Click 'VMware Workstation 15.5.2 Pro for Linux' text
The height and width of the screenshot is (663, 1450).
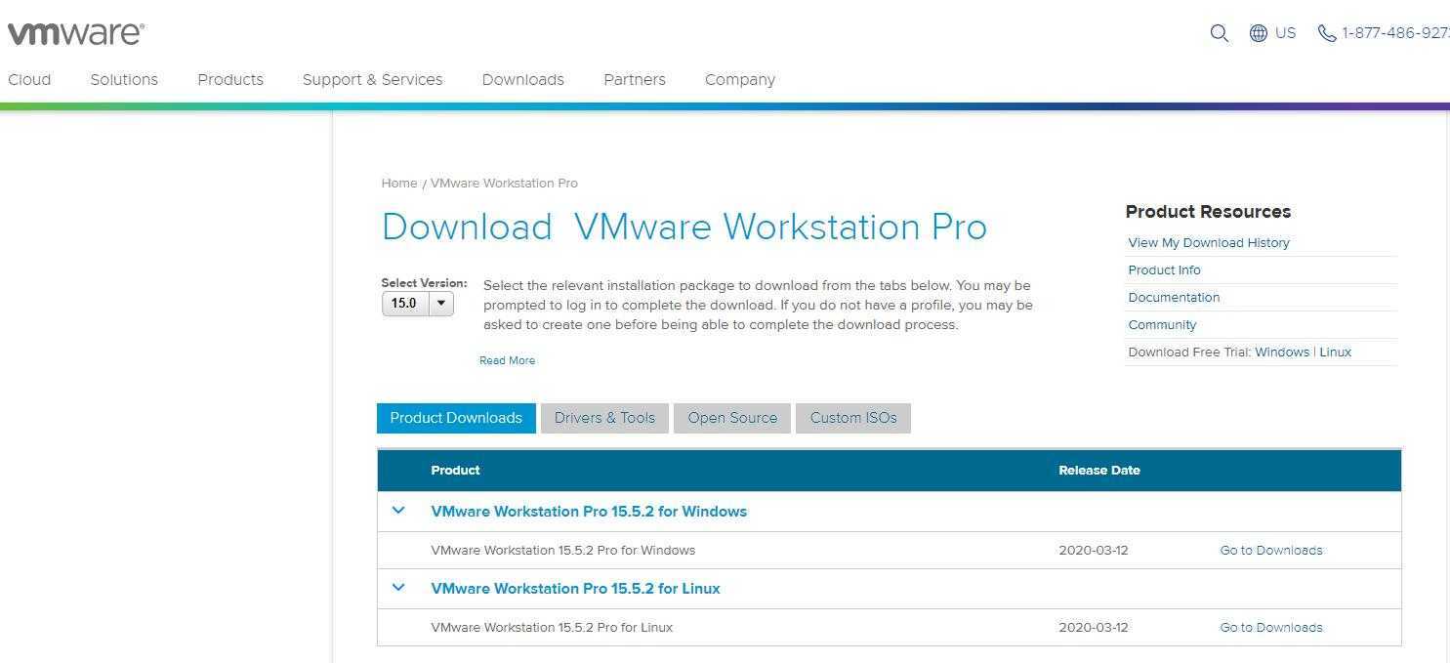(x=552, y=627)
